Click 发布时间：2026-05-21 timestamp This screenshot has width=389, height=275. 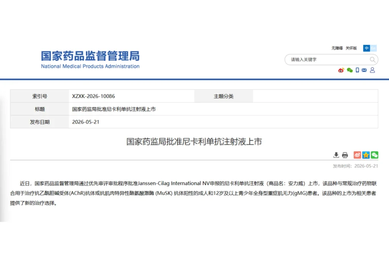click(355, 166)
